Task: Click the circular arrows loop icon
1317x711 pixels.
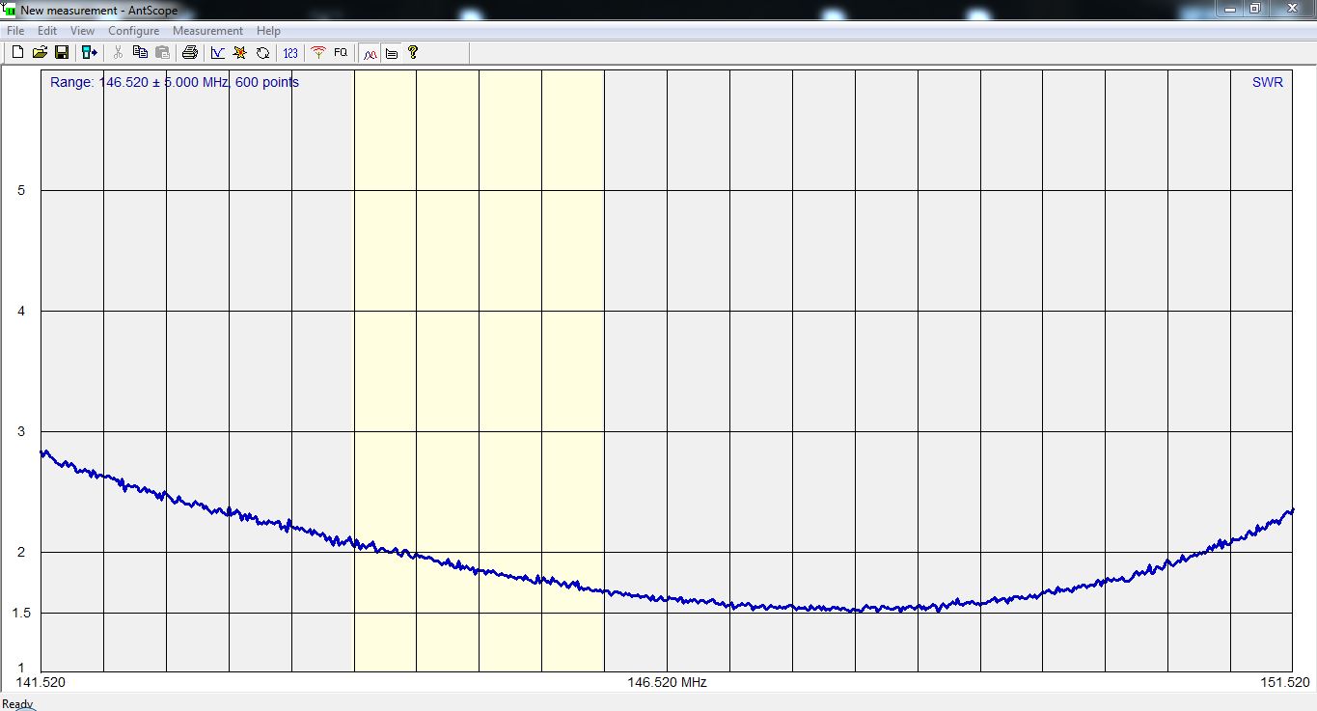Action: [x=262, y=52]
